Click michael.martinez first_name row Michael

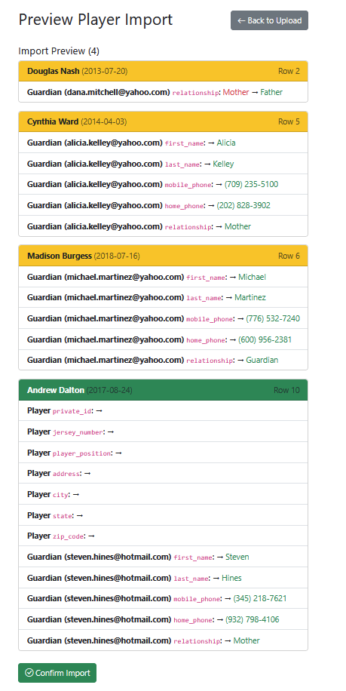tap(163, 277)
